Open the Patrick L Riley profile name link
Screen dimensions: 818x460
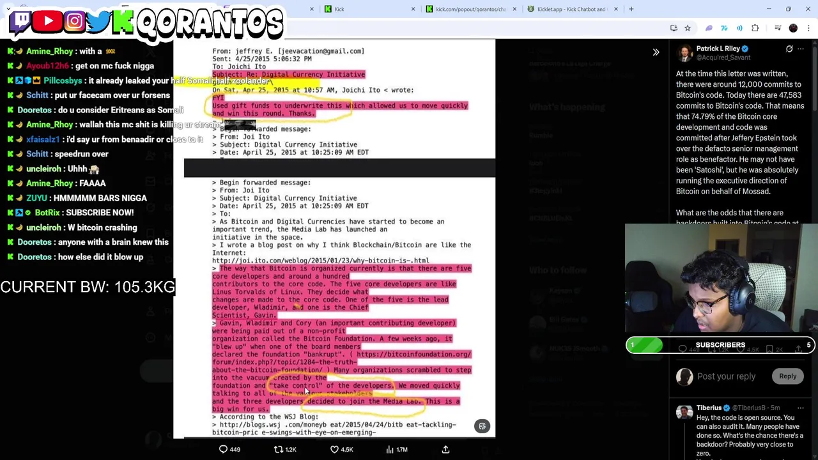(718, 49)
